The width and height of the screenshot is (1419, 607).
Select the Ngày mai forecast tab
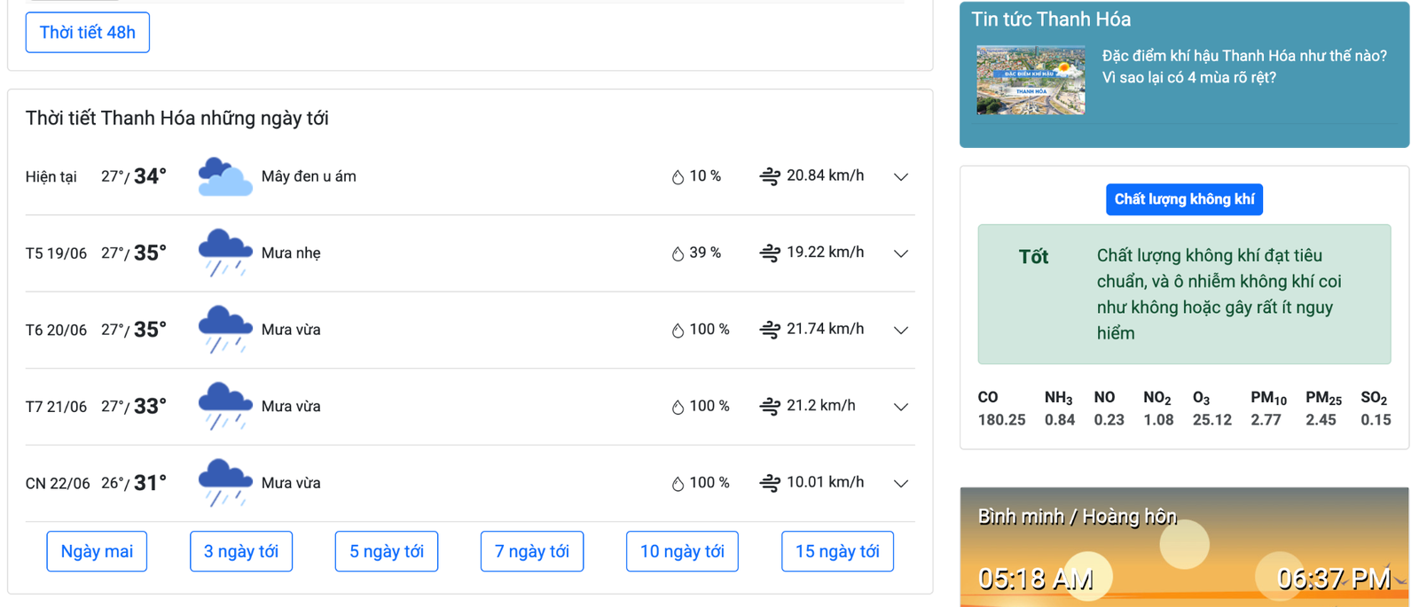click(x=97, y=551)
